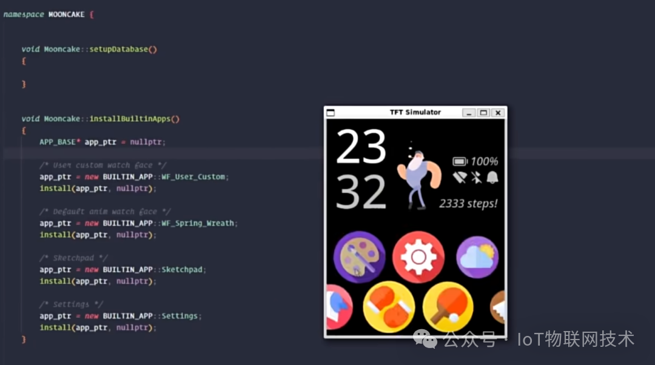The height and width of the screenshot is (365, 655).
Task: Open the red gear Settings app
Action: [418, 257]
